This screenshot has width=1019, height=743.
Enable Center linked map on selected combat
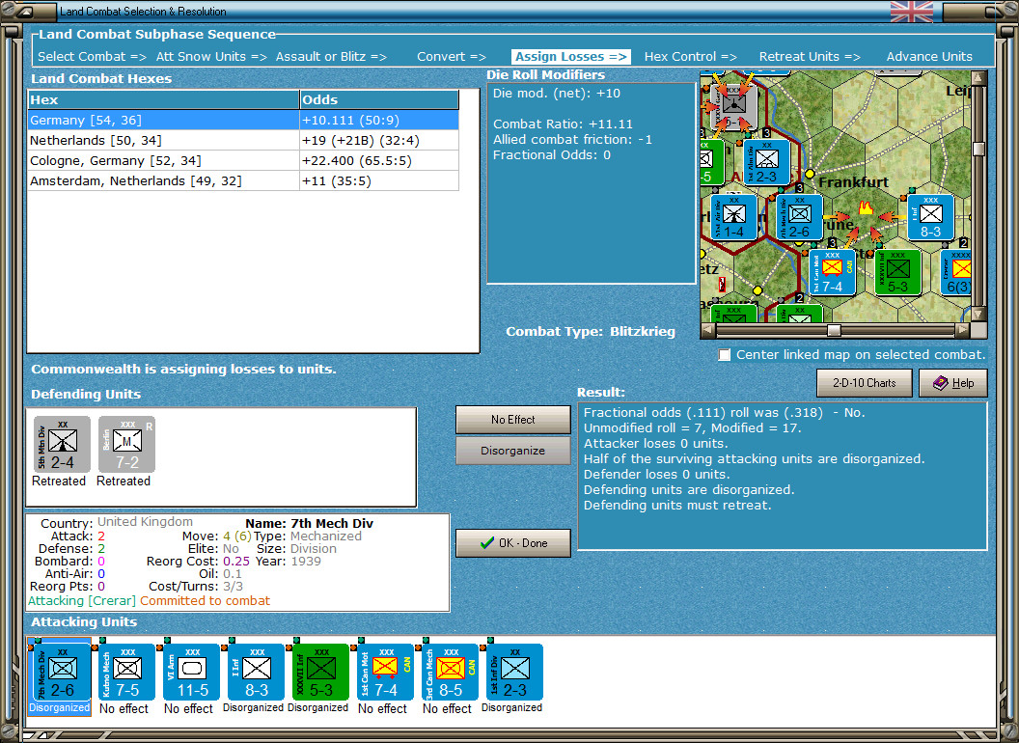[725, 355]
